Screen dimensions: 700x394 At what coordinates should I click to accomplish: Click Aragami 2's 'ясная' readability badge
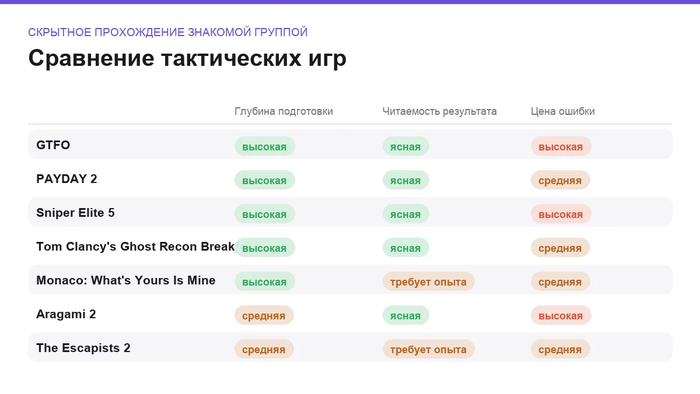tap(406, 315)
